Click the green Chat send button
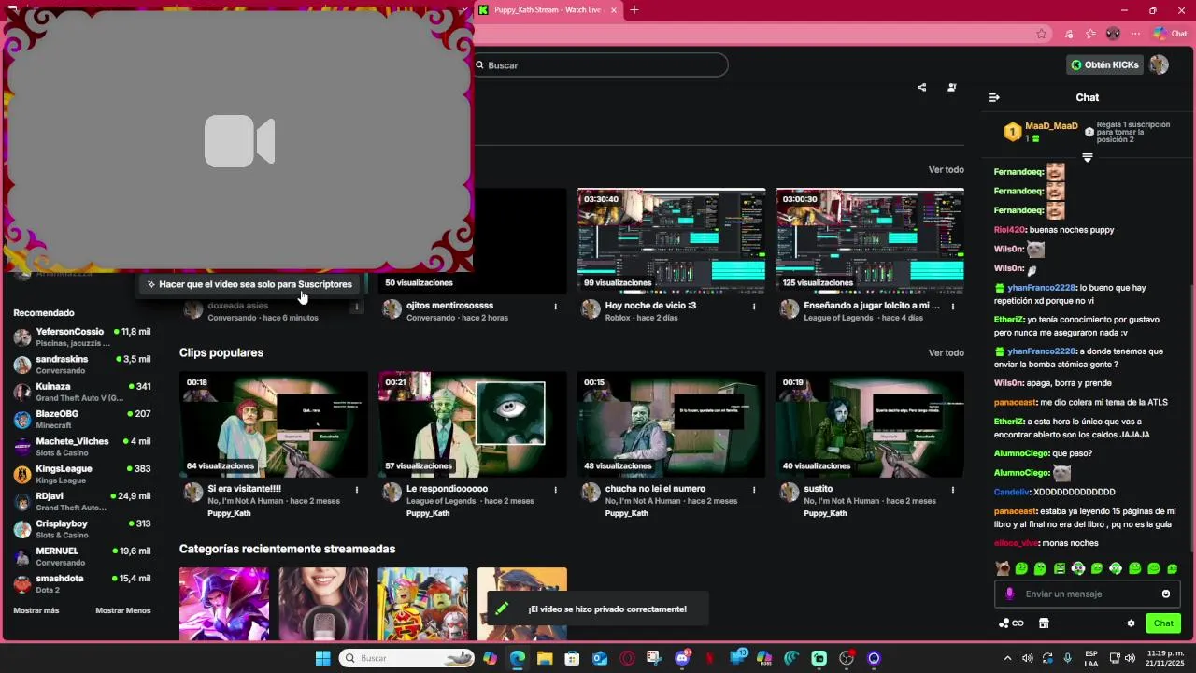The width and height of the screenshot is (1196, 673). tap(1163, 623)
